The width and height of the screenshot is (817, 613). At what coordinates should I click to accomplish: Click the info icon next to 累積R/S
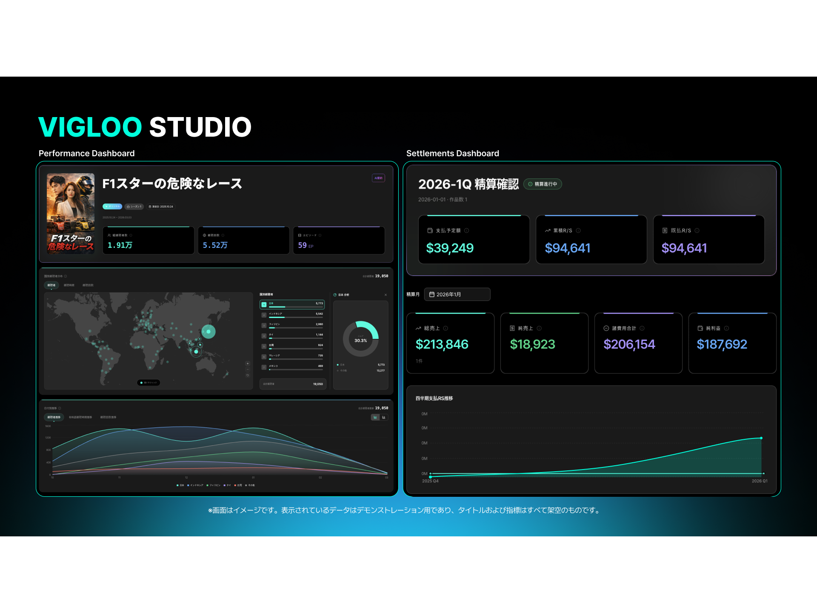point(578,231)
